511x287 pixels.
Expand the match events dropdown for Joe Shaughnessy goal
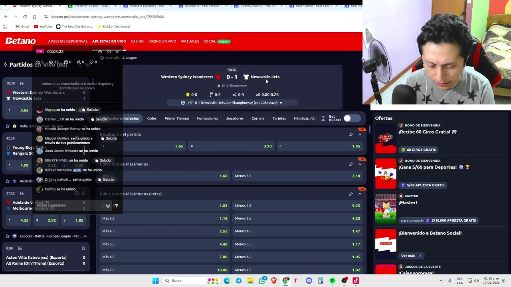pyautogui.click(x=281, y=103)
